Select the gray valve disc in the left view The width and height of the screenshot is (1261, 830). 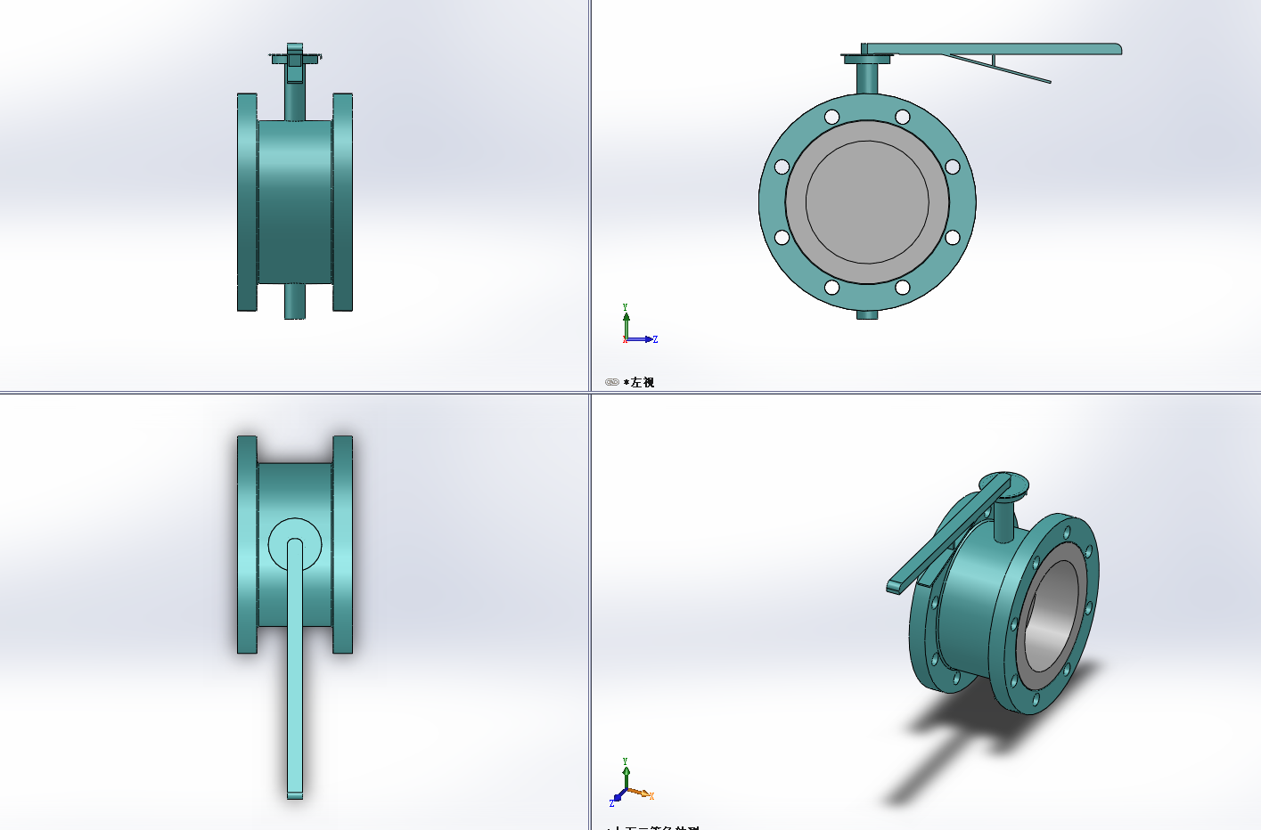pyautogui.click(x=867, y=202)
